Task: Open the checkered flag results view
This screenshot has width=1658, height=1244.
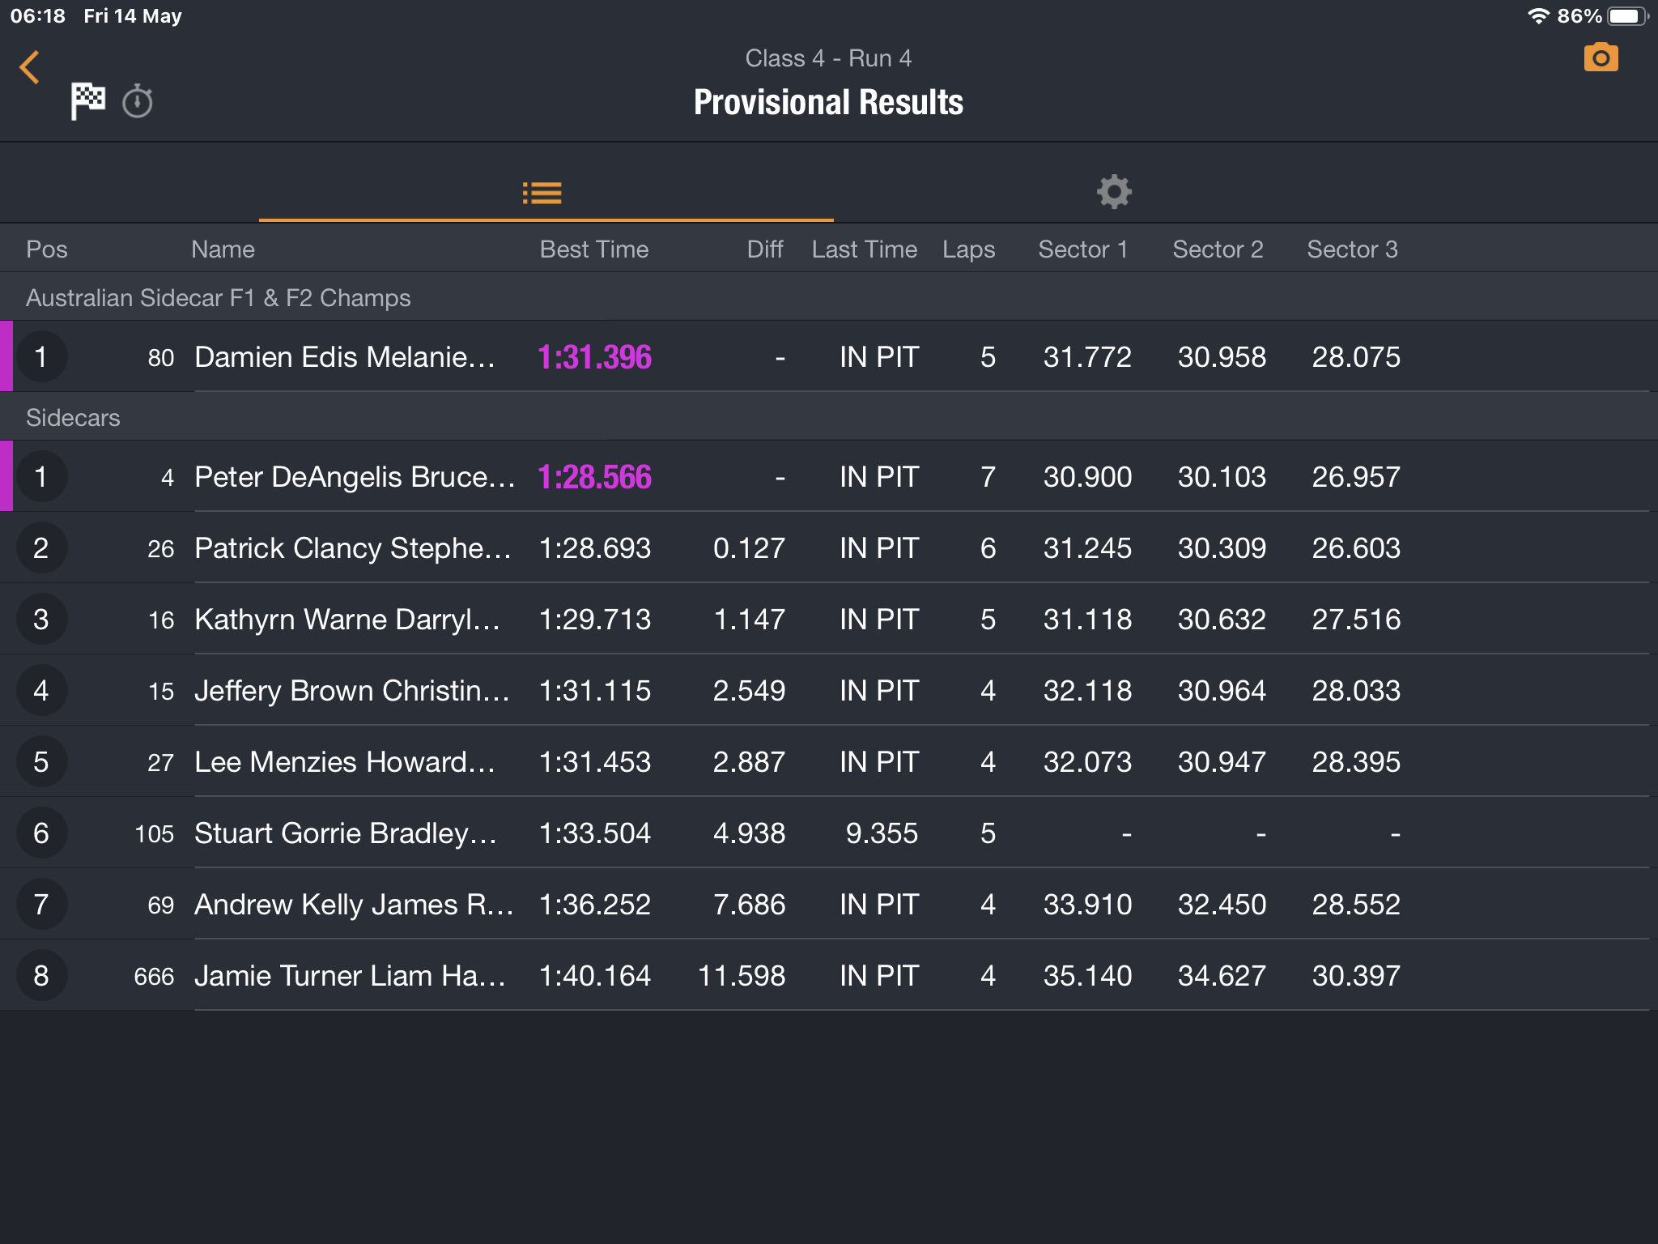Action: point(87,101)
